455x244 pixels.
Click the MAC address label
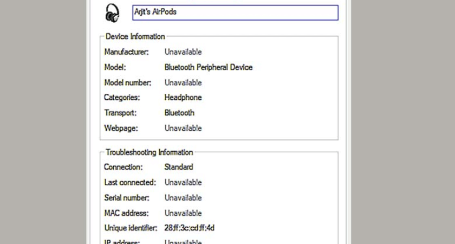click(x=126, y=213)
